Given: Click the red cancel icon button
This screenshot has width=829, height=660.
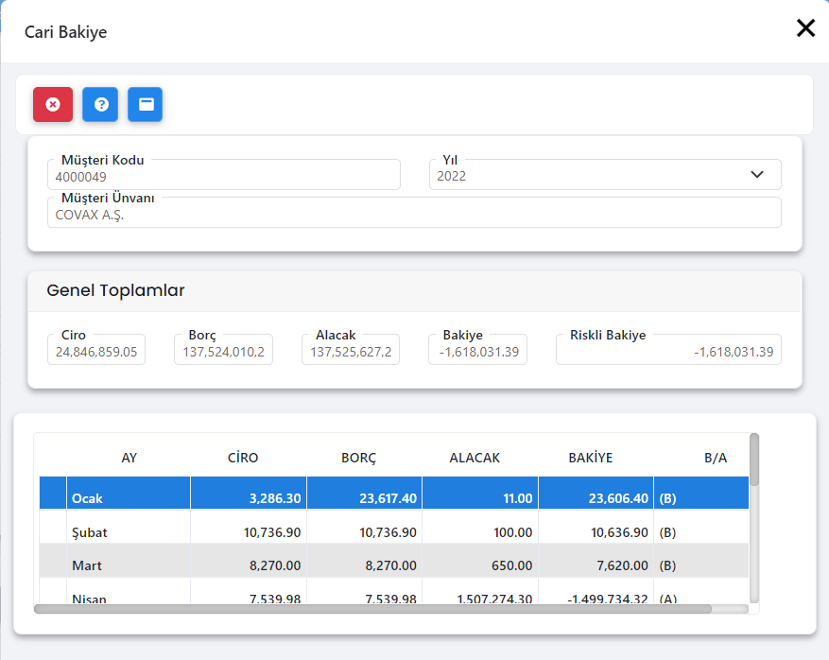Looking at the screenshot, I should [53, 104].
